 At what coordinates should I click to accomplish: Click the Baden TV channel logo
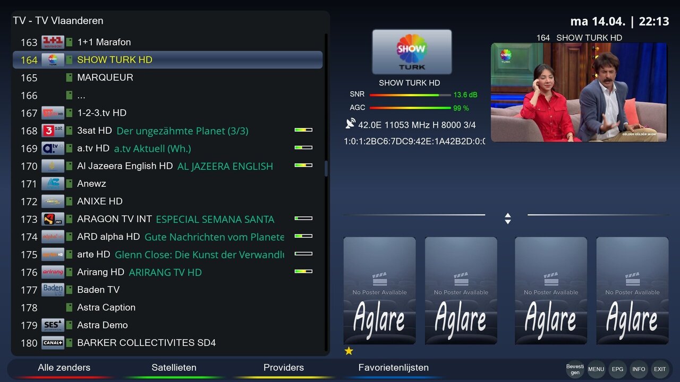[x=54, y=290]
